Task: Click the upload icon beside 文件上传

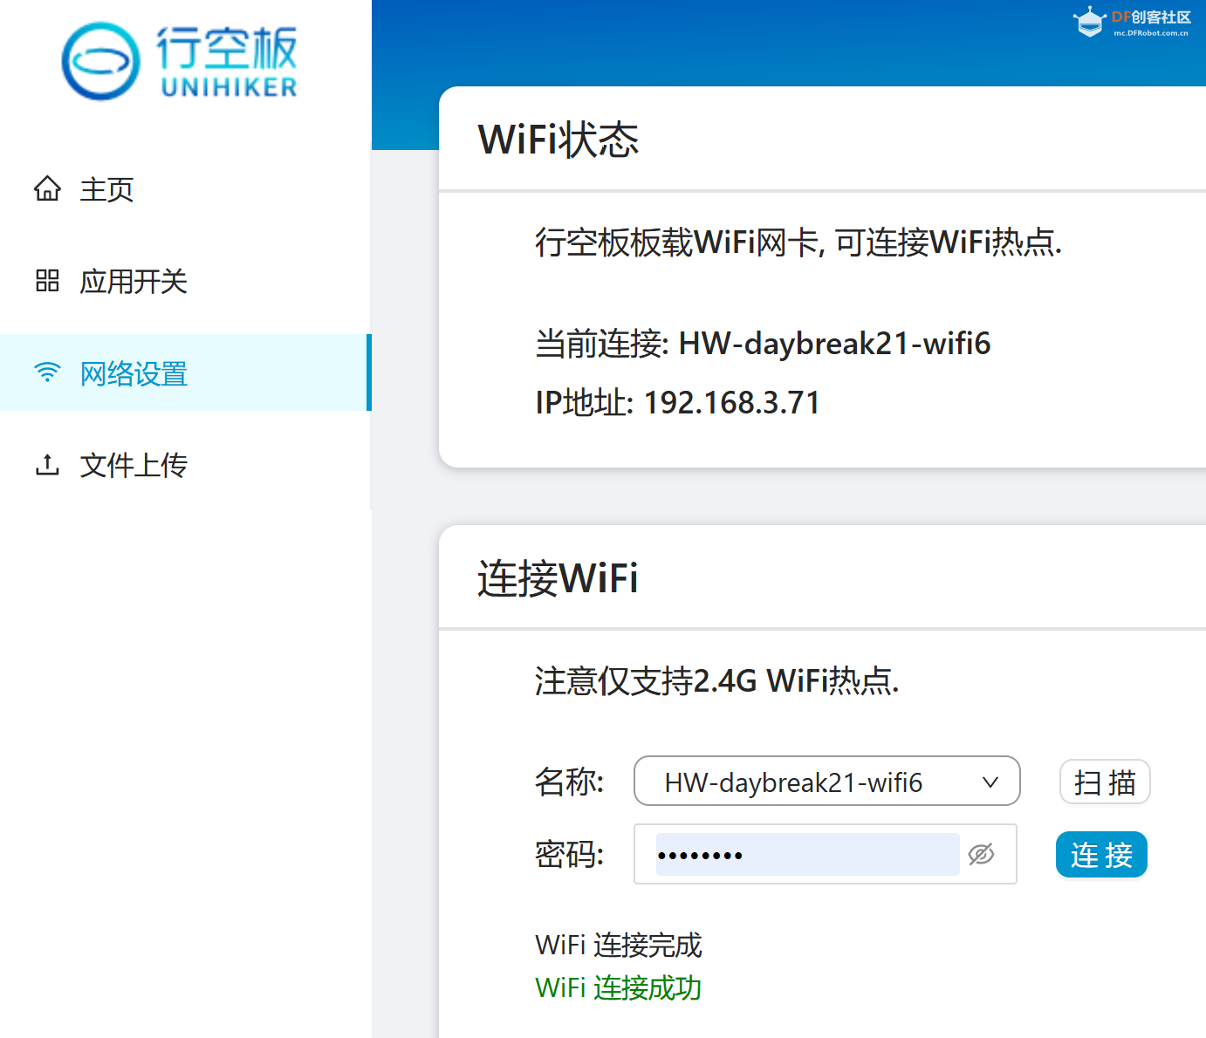Action: 47,465
